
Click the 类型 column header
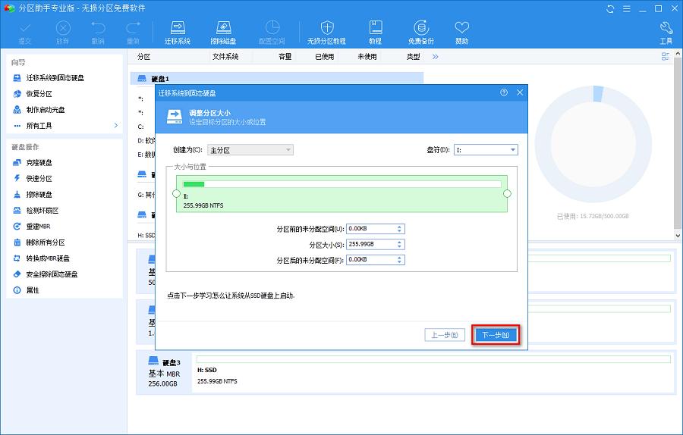tap(413, 57)
